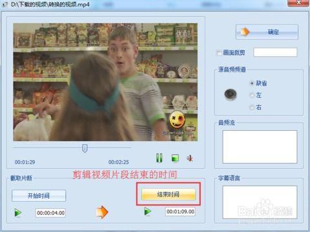Select the 左 audio channel radio
This screenshot has height=232, width=310.
pos(252,95)
